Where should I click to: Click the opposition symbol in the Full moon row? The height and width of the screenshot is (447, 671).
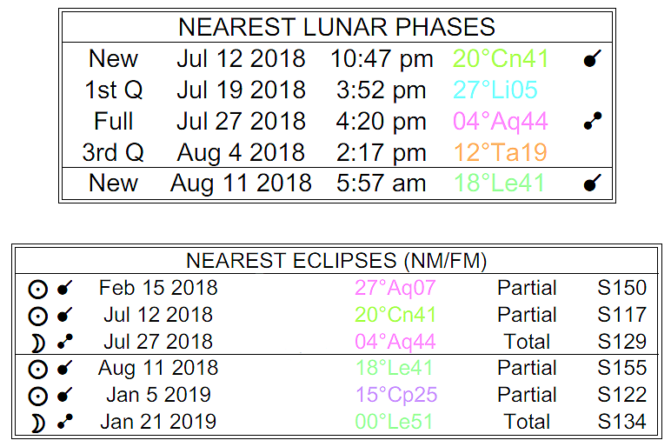(592, 122)
